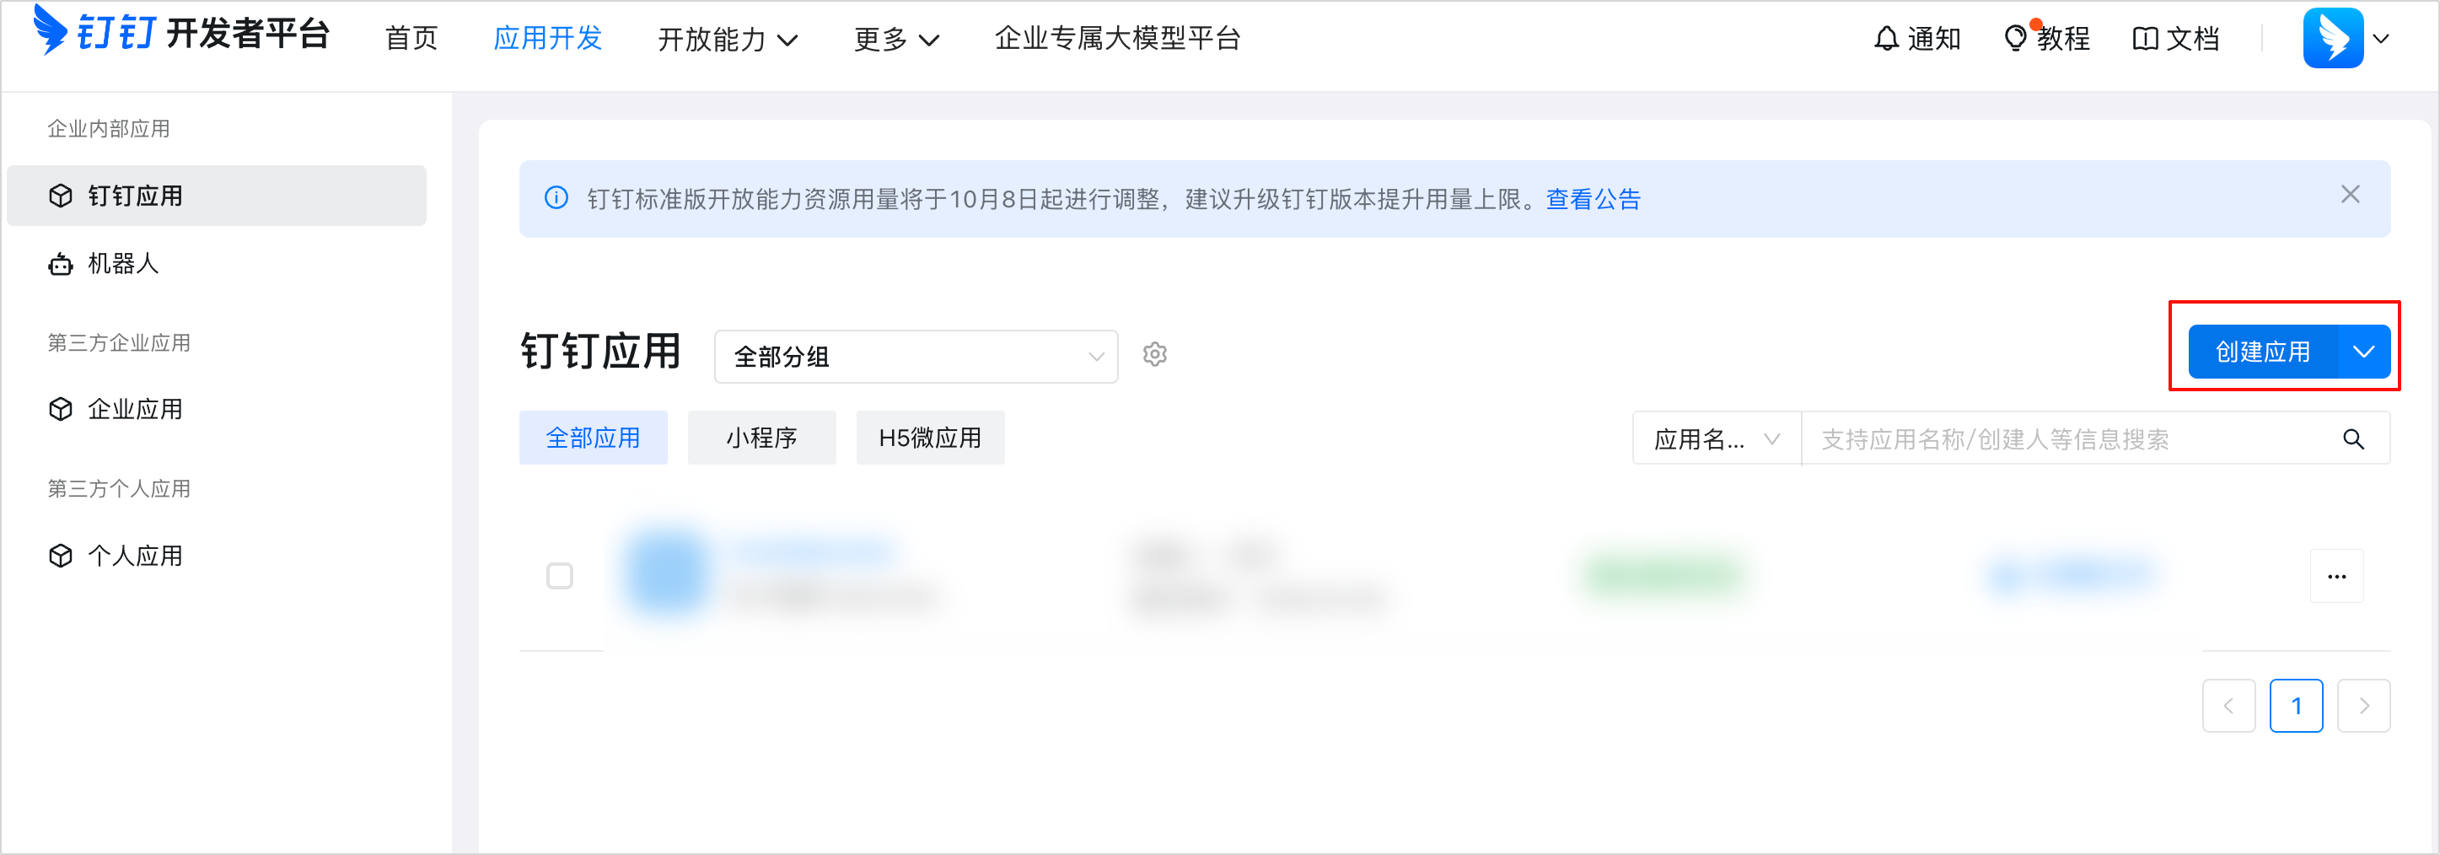Open the 查看公告 announcement link
This screenshot has height=855, width=2440.
click(x=1594, y=199)
